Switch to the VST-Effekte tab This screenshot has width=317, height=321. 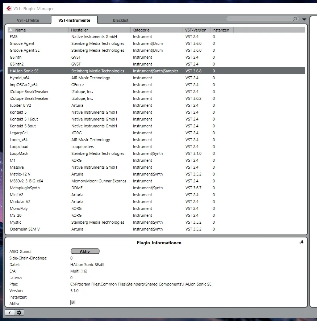click(x=28, y=20)
